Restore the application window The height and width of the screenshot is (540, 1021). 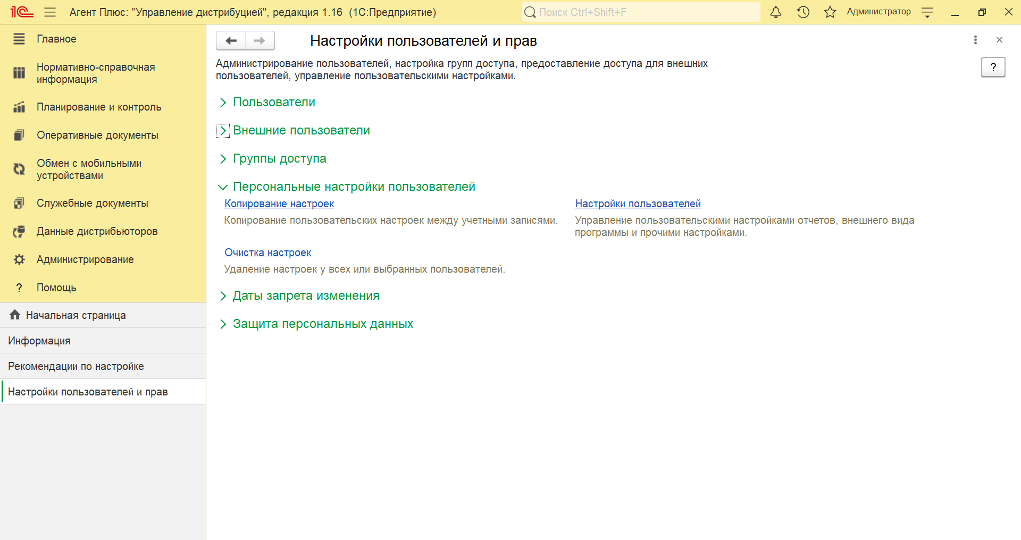tap(982, 12)
